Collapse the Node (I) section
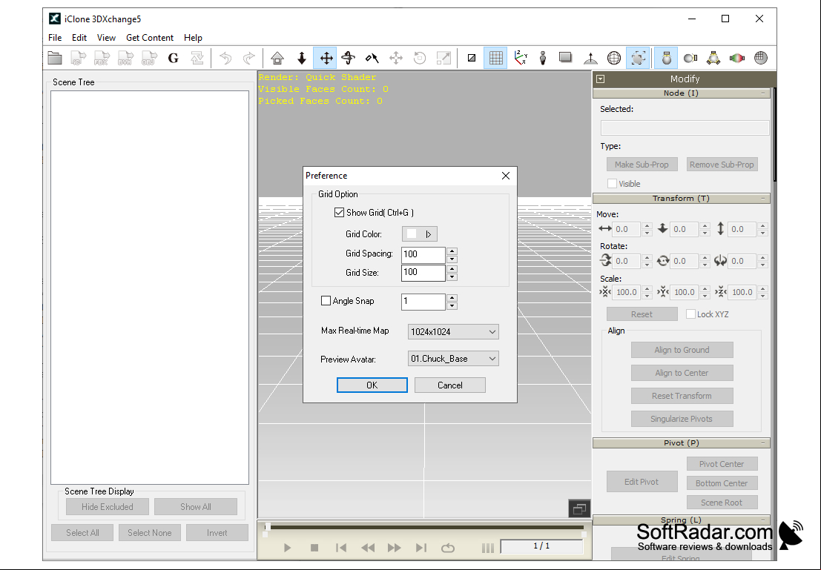The height and width of the screenshot is (570, 821). [763, 93]
